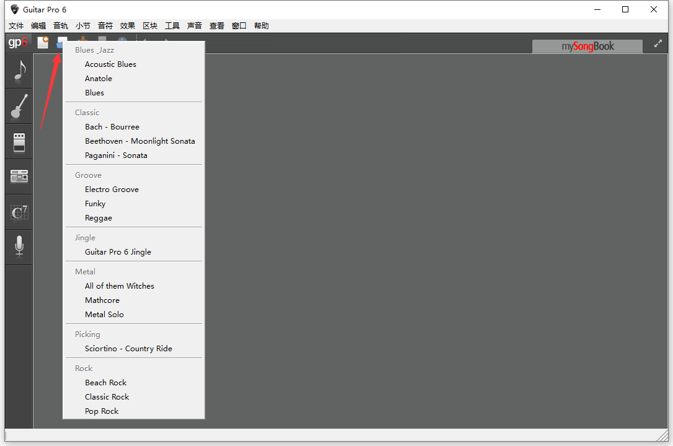Open the Metal Solo template

[x=104, y=314]
